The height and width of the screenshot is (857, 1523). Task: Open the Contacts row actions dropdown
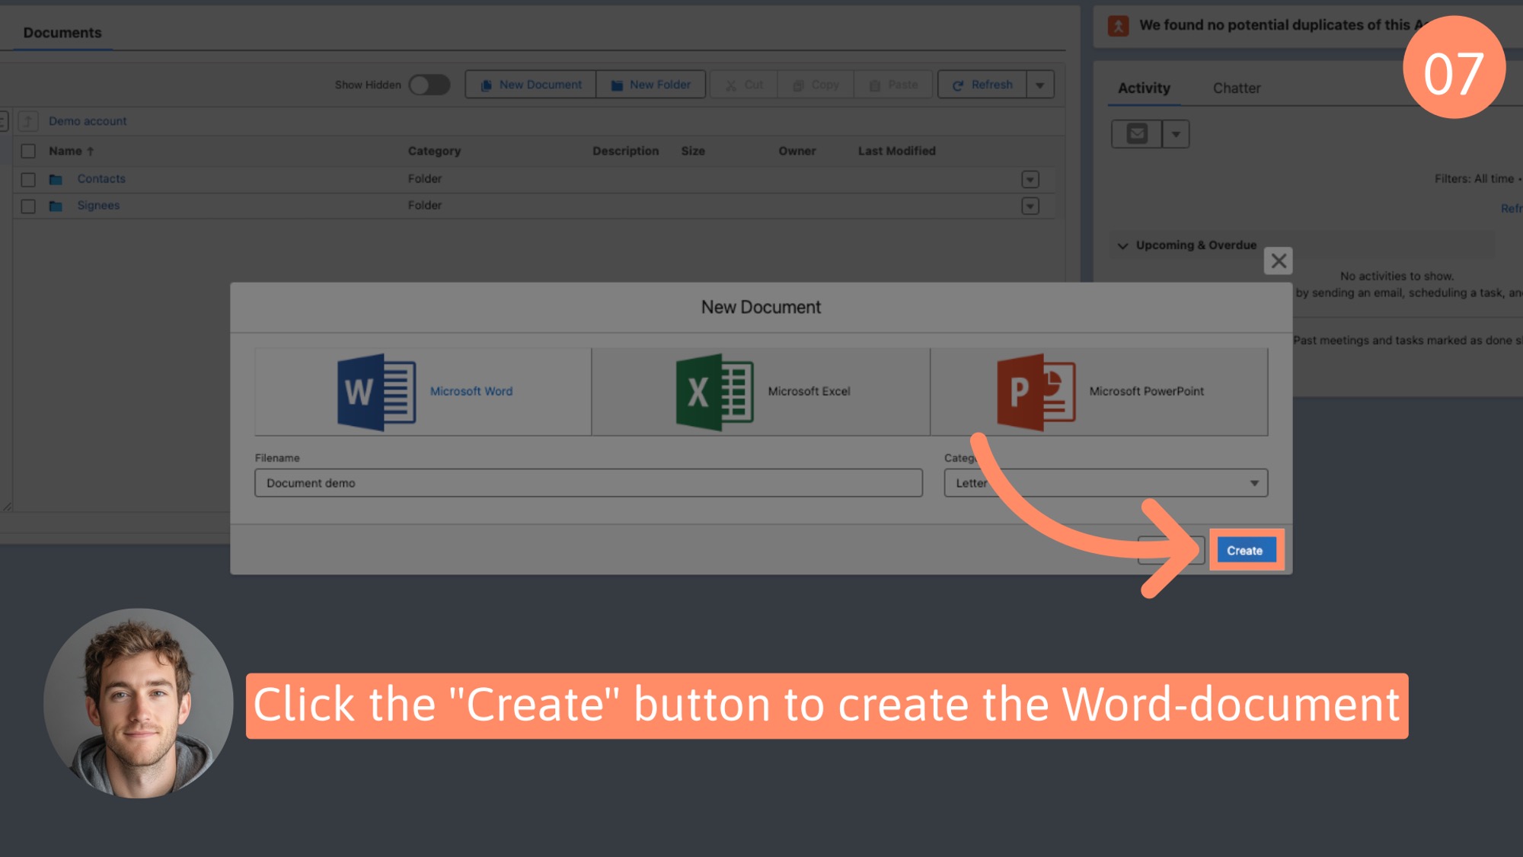1030,180
